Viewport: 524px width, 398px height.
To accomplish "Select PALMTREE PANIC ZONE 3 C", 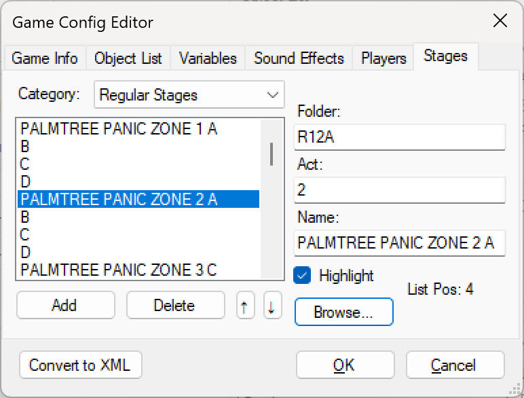I will [119, 270].
